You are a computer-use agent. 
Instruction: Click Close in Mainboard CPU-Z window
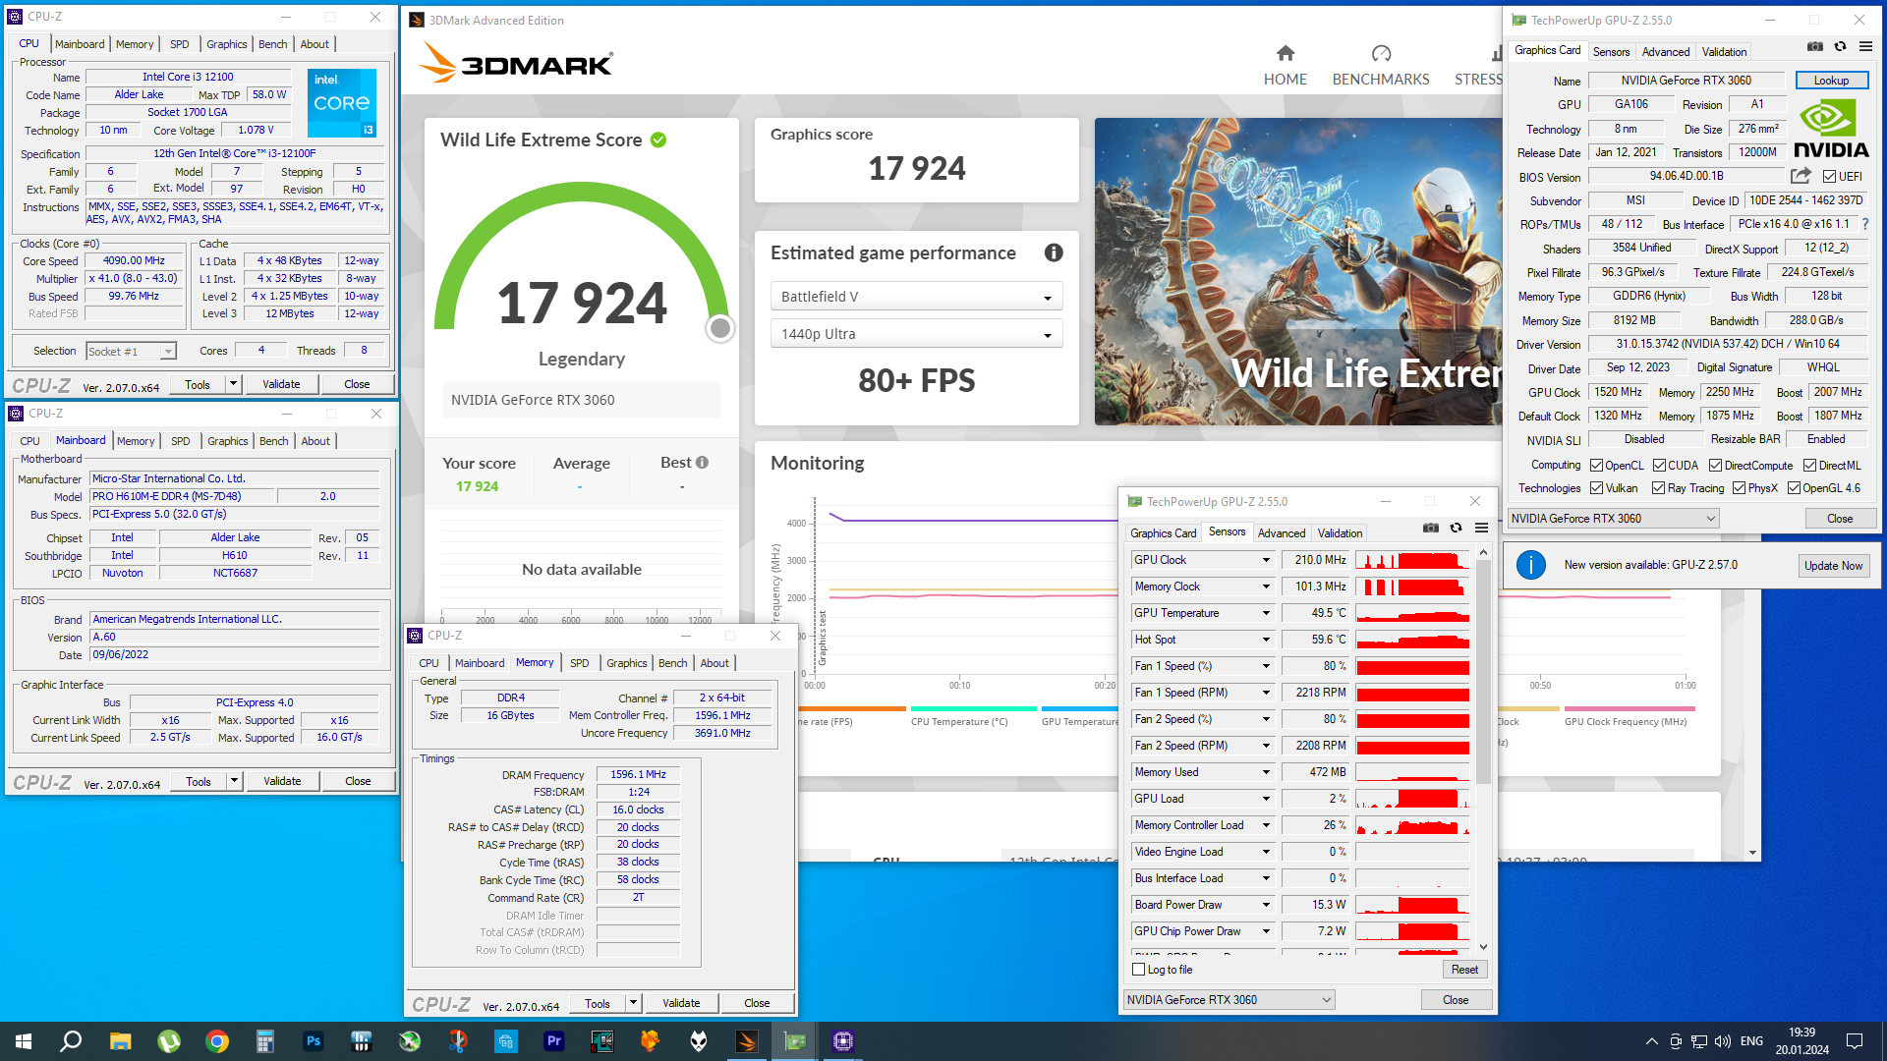(x=358, y=781)
